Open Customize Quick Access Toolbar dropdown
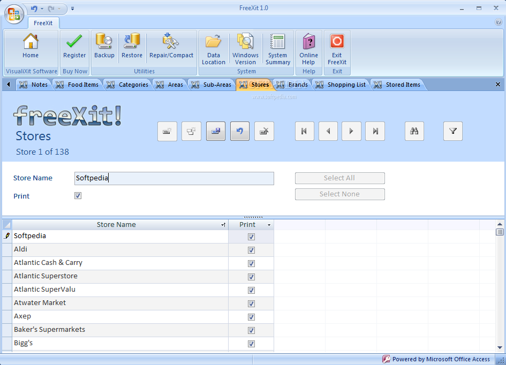Image resolution: width=506 pixels, height=365 pixels. pos(73,9)
